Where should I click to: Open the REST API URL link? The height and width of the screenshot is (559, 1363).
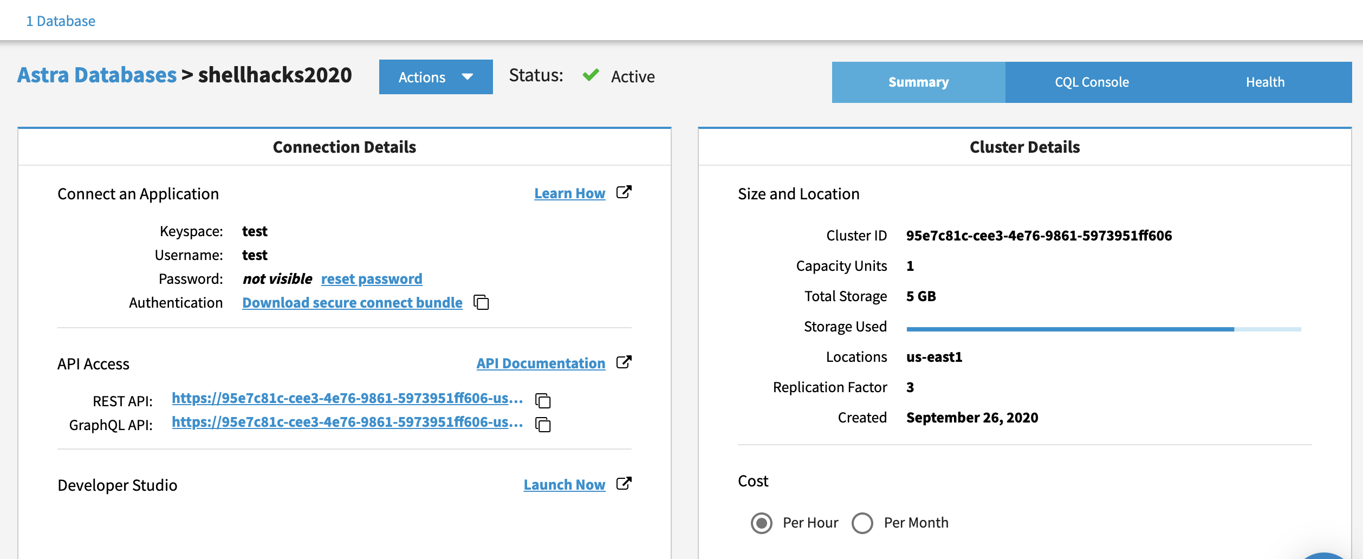pyautogui.click(x=348, y=398)
